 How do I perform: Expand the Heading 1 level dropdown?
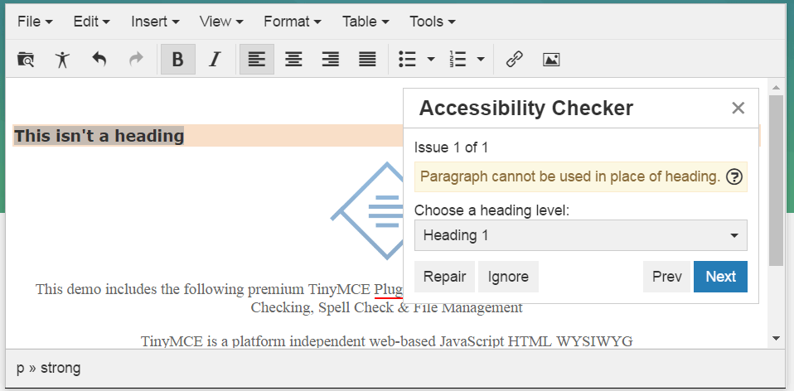pyautogui.click(x=580, y=235)
